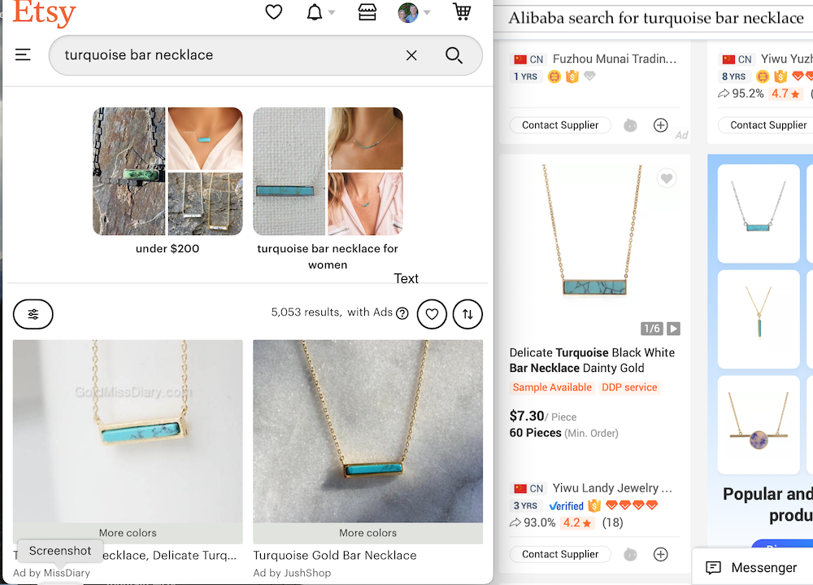Expand Etsy profile avatar account menu
The height and width of the screenshot is (585, 813).
[x=413, y=12]
